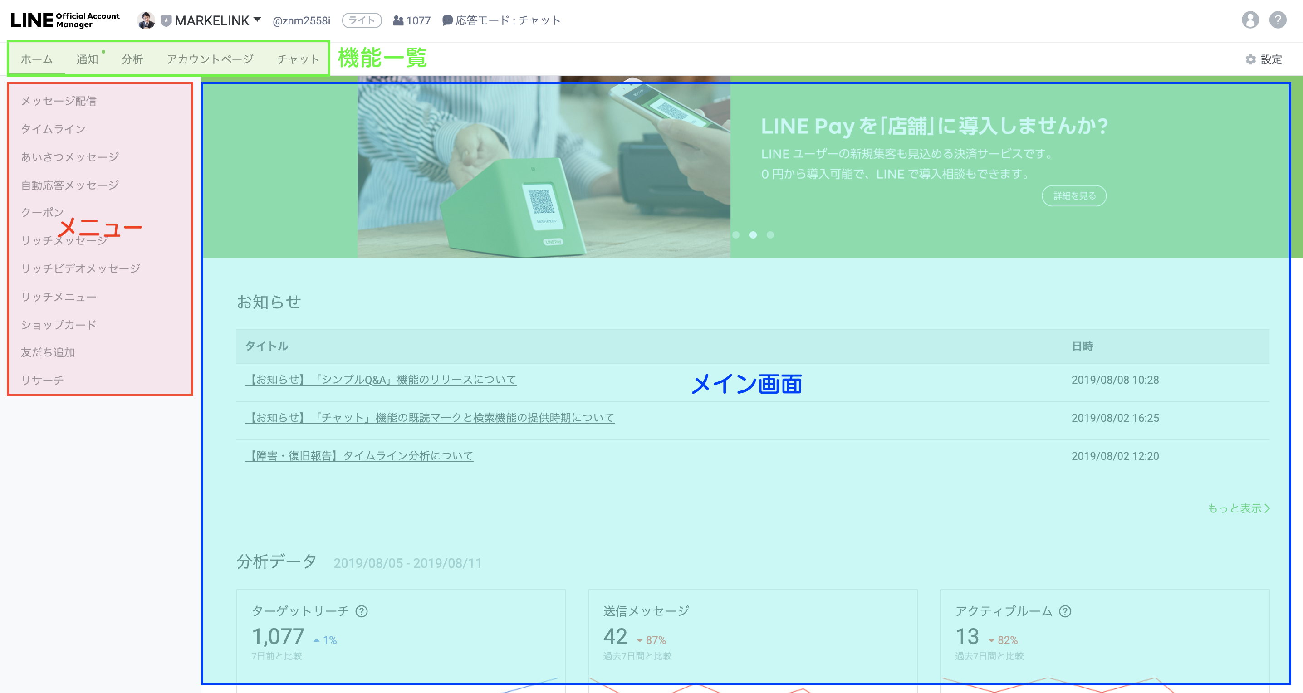Open the シンプルQ&A release notice link
This screenshot has width=1303, height=693.
click(x=380, y=380)
